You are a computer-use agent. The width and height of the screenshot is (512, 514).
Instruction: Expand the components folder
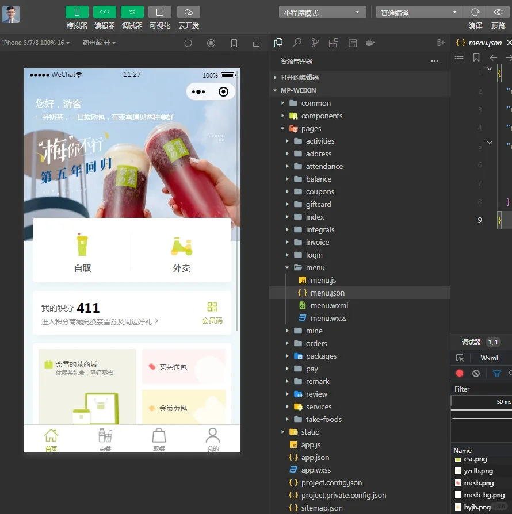point(360,116)
